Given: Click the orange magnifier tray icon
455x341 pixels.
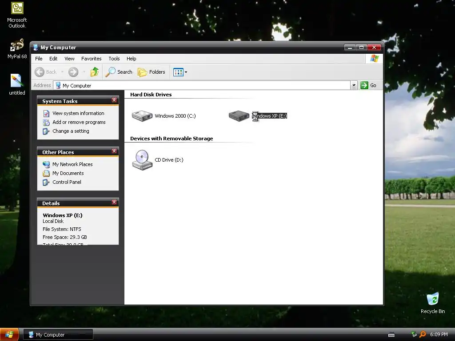Looking at the screenshot, I should click(x=423, y=334).
